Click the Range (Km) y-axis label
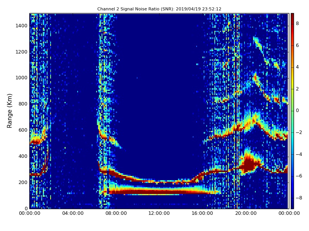The width and height of the screenshot is (309, 231). (x=9, y=111)
